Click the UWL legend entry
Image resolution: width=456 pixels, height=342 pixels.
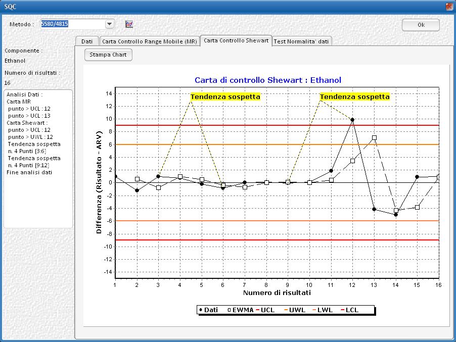[x=295, y=310]
